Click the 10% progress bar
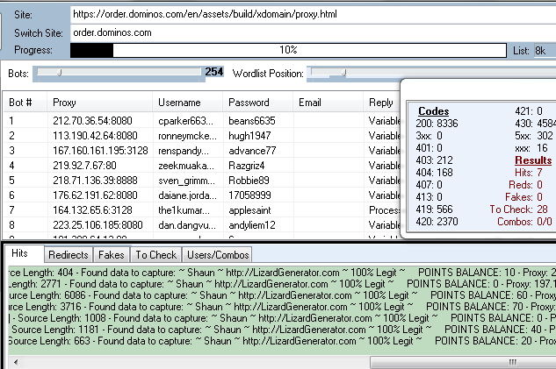 [288, 50]
